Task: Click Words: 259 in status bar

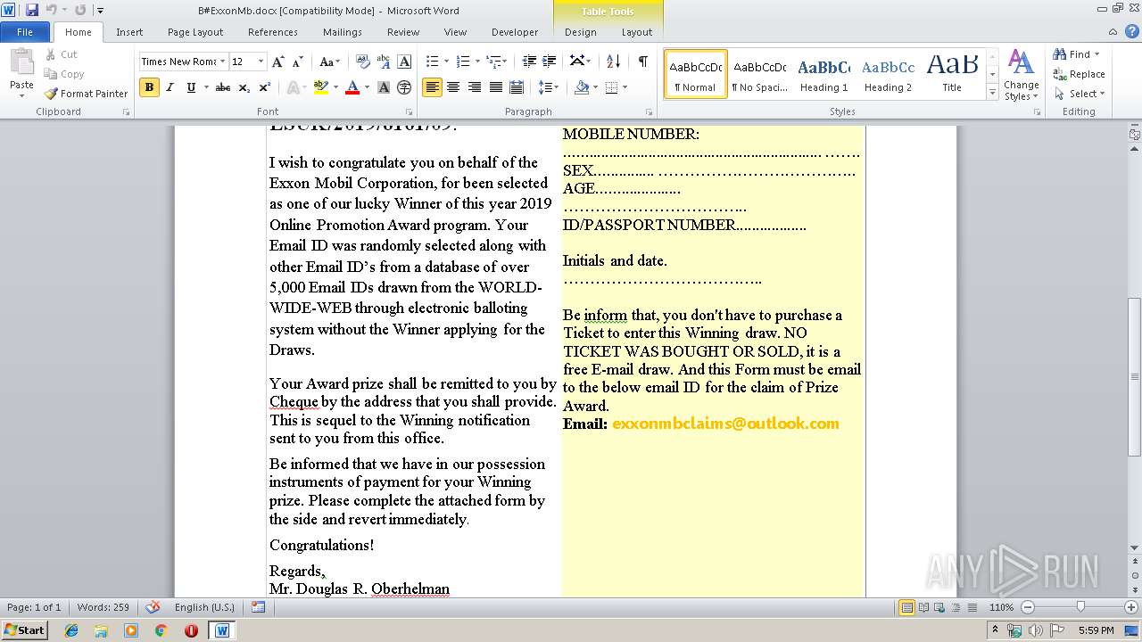Action: (x=103, y=607)
